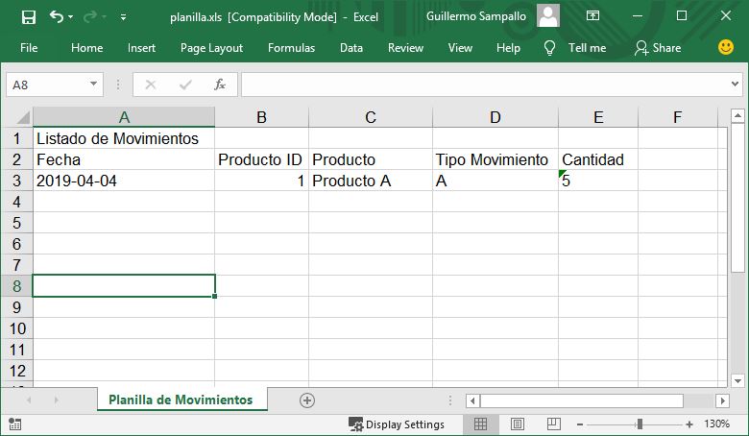Click the Undo arrow icon
Screen dimensions: 749x436
click(57, 16)
